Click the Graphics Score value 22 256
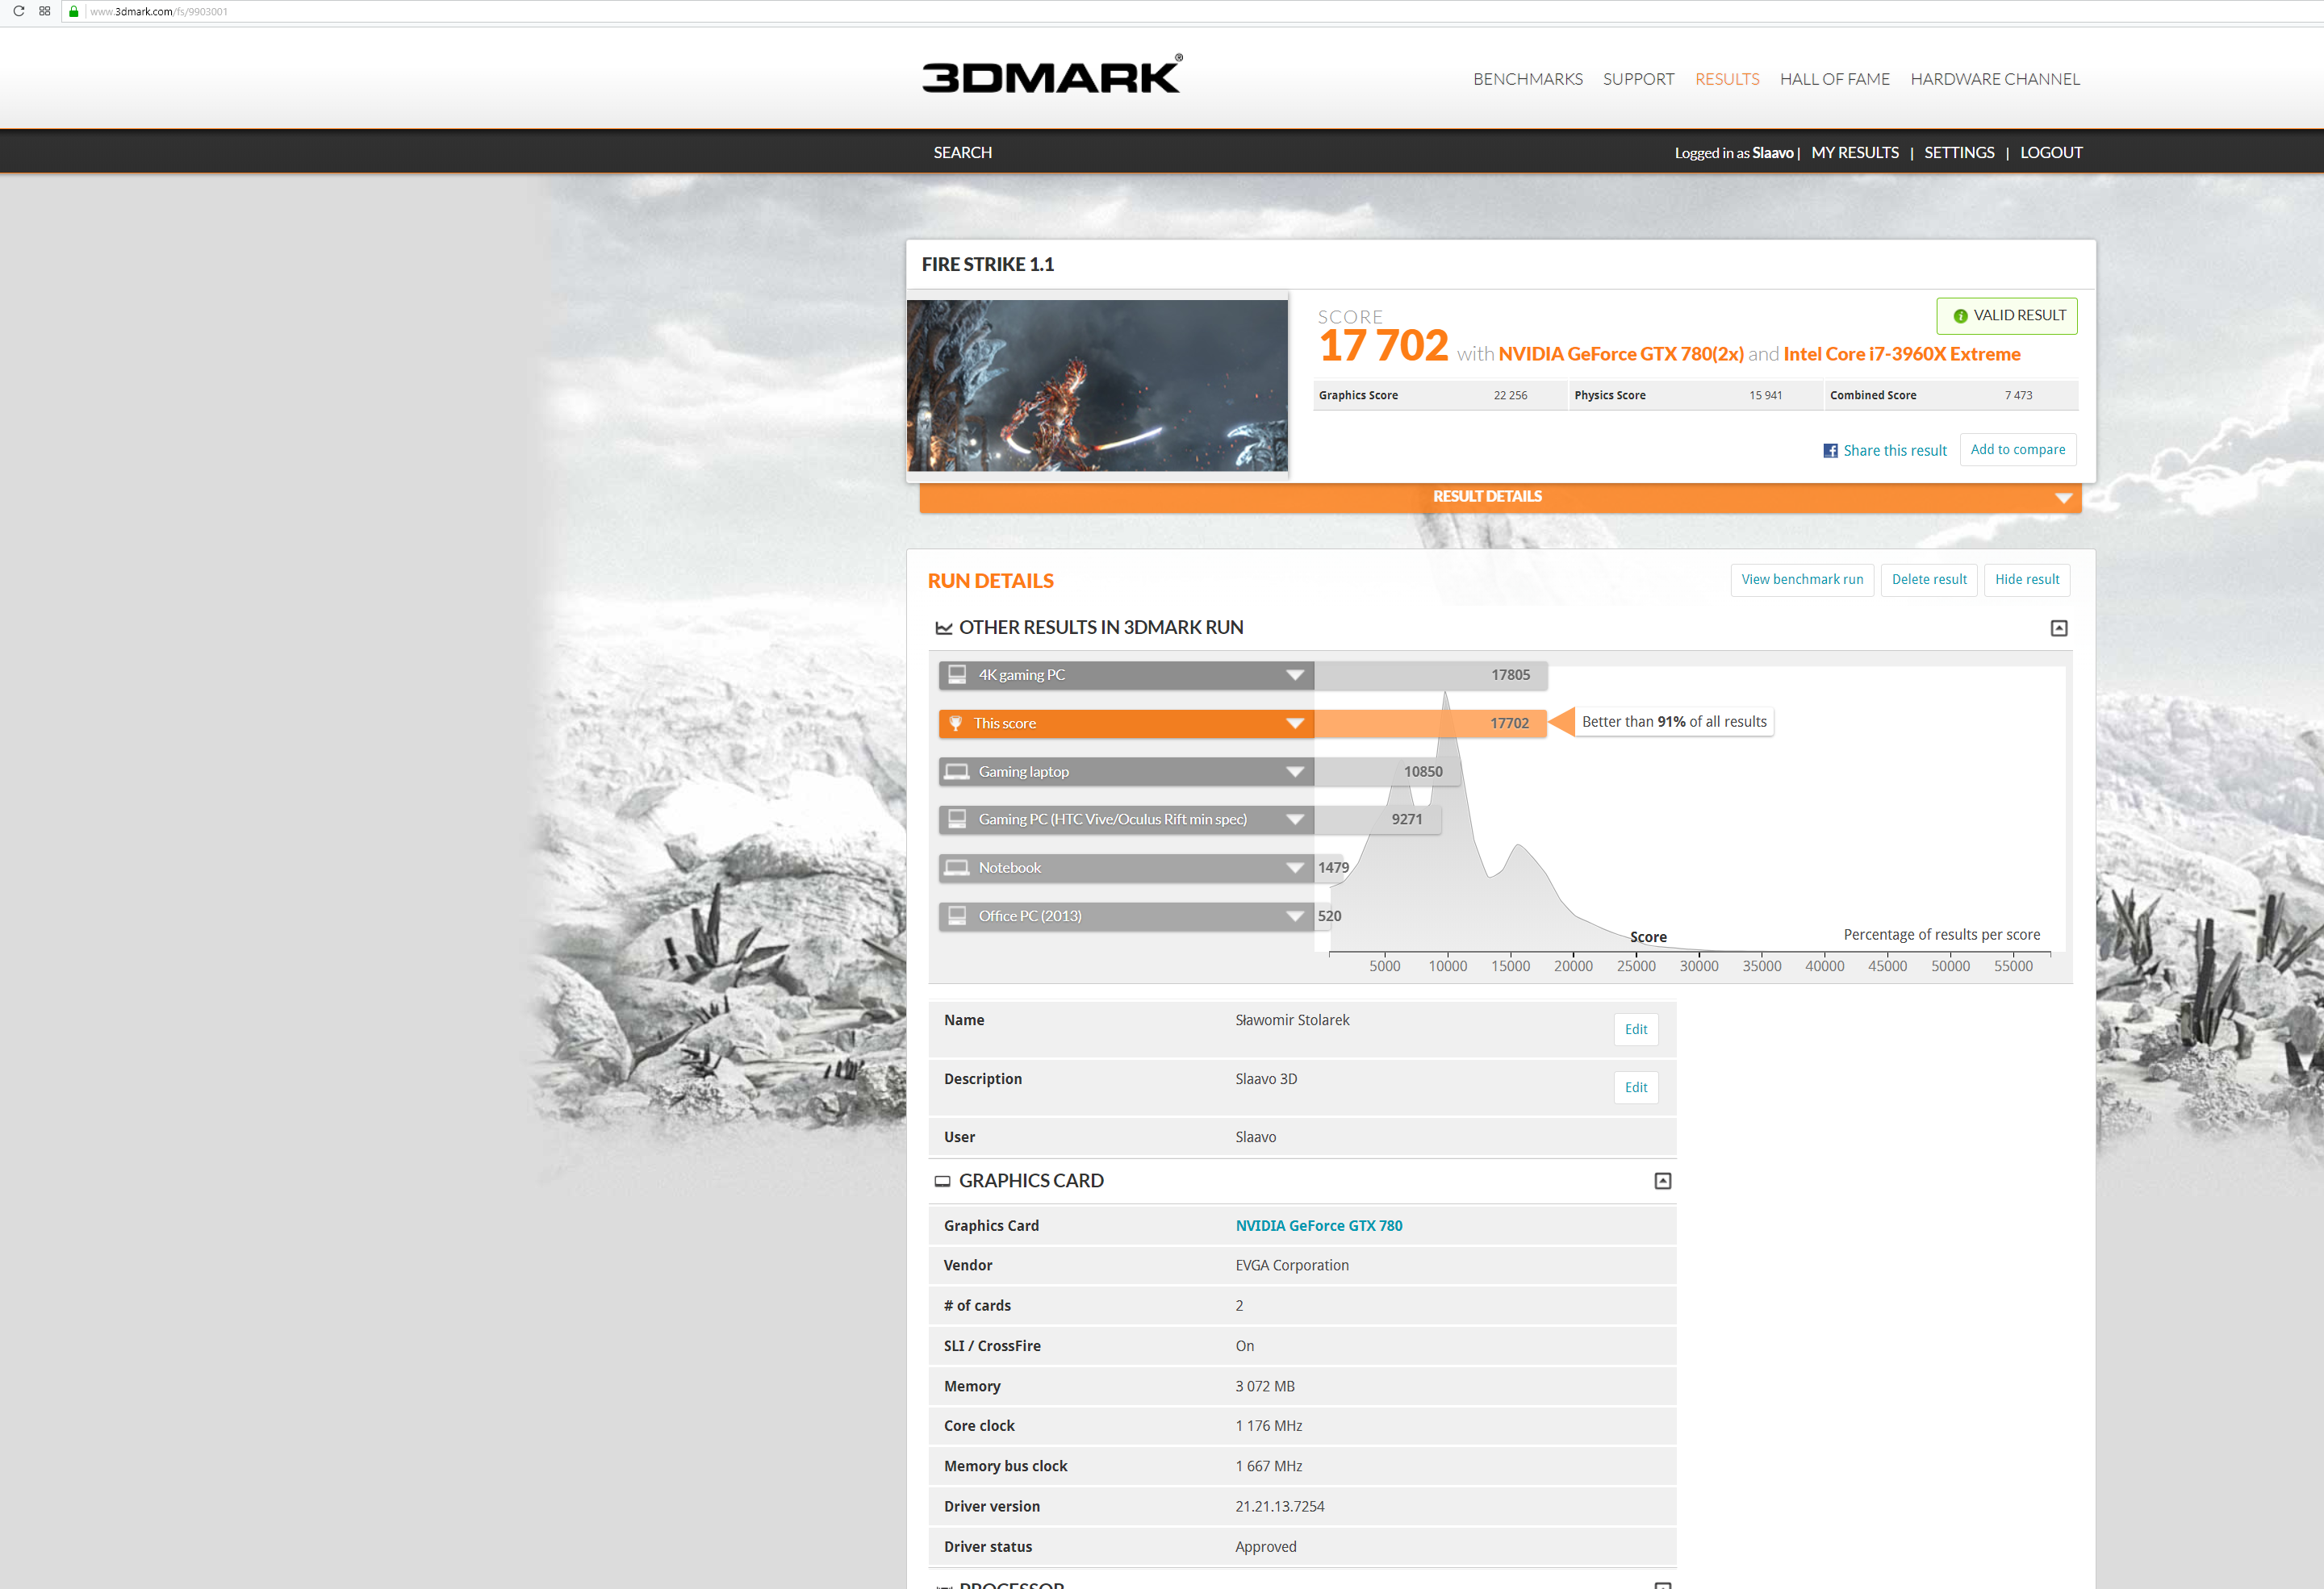 click(x=1510, y=396)
